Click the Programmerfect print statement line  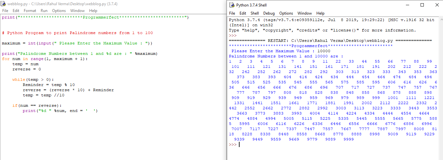coord(95,17)
